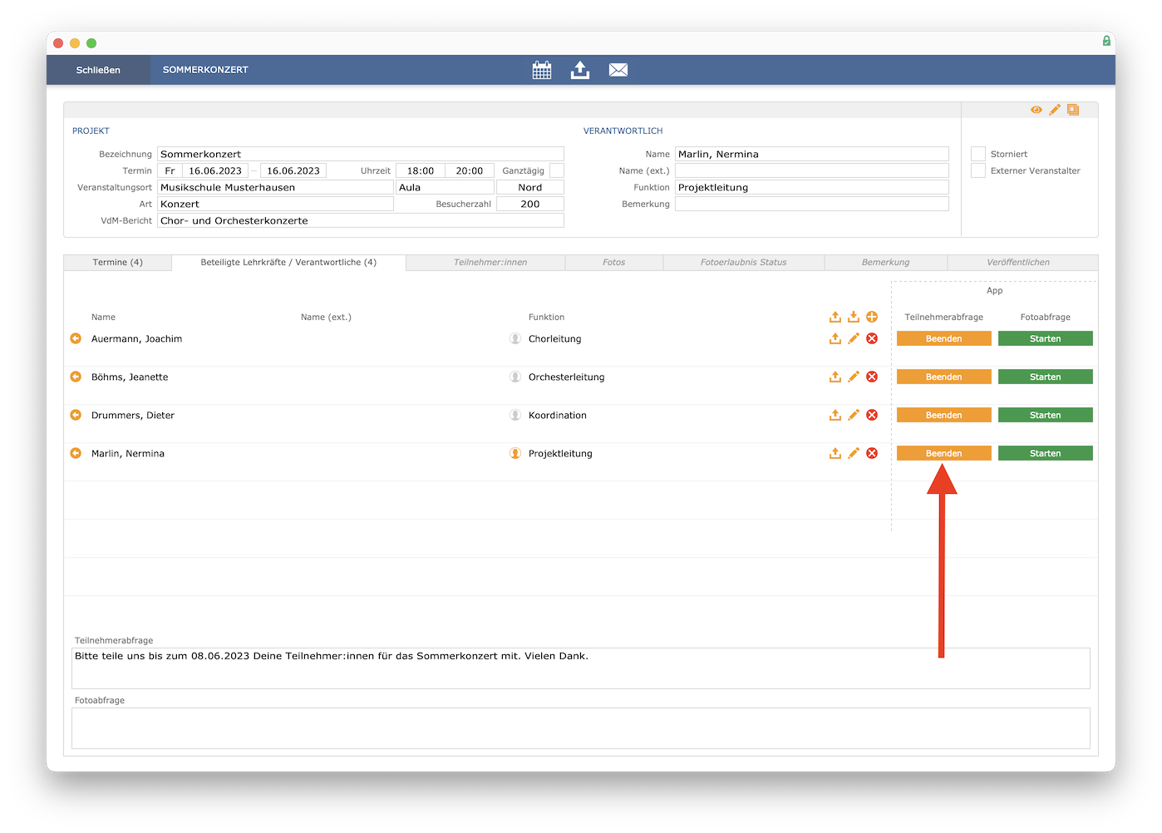Click the orange copy icon in project panel
The height and width of the screenshot is (833, 1162).
pyautogui.click(x=1073, y=110)
